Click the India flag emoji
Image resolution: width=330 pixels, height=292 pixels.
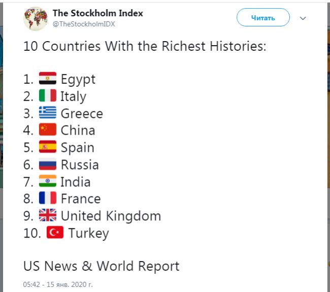tap(48, 181)
